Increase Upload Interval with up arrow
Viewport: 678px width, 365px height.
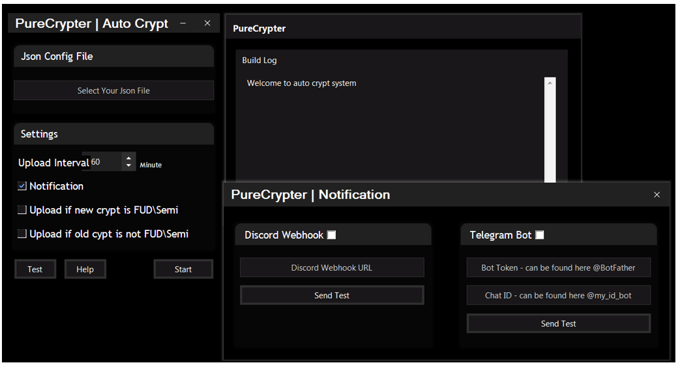(x=128, y=157)
